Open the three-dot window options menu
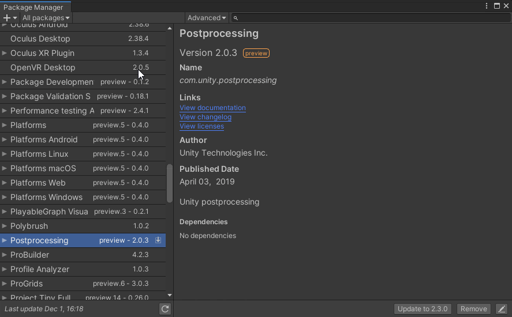The width and height of the screenshot is (512, 317). [x=487, y=6]
